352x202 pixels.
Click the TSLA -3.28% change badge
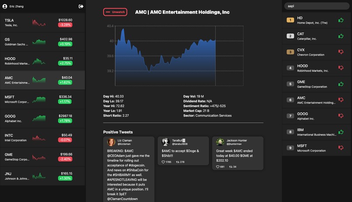pos(65,25)
